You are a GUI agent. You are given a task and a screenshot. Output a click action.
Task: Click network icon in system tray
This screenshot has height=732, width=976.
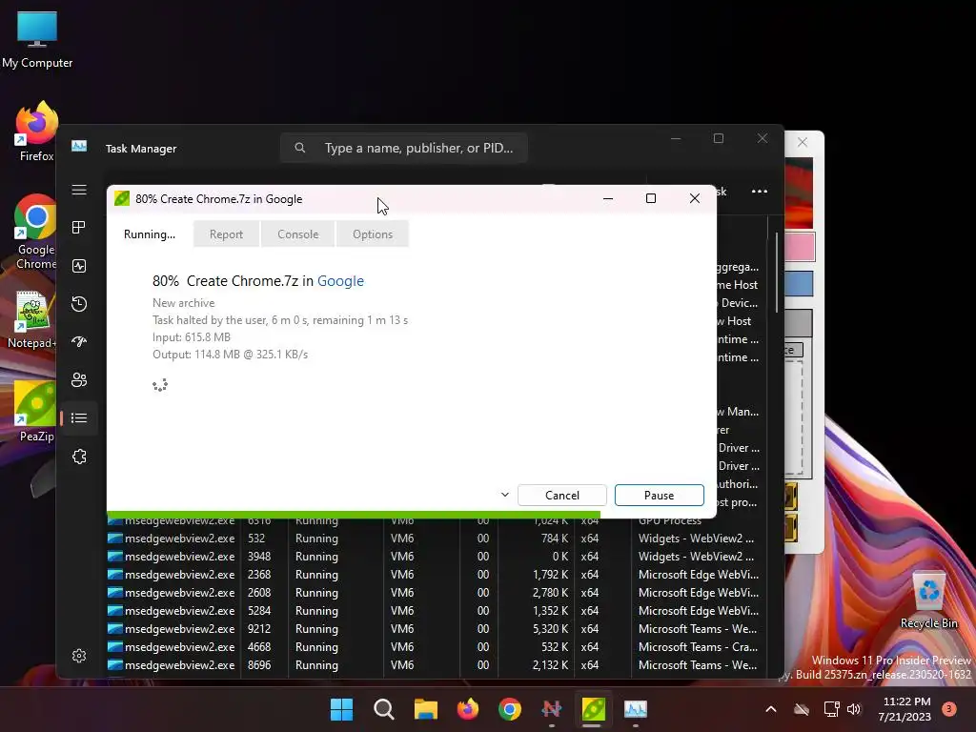click(831, 709)
